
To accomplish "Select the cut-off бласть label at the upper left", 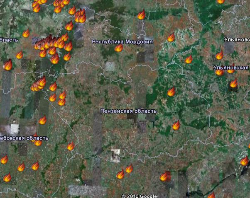I will [9, 40].
